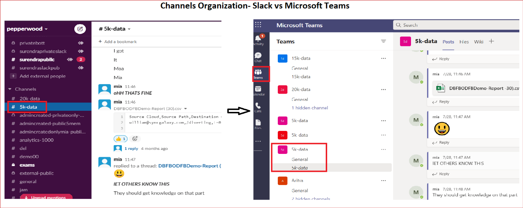
Task: Expand 1 hidden channel link
Action: point(310,108)
